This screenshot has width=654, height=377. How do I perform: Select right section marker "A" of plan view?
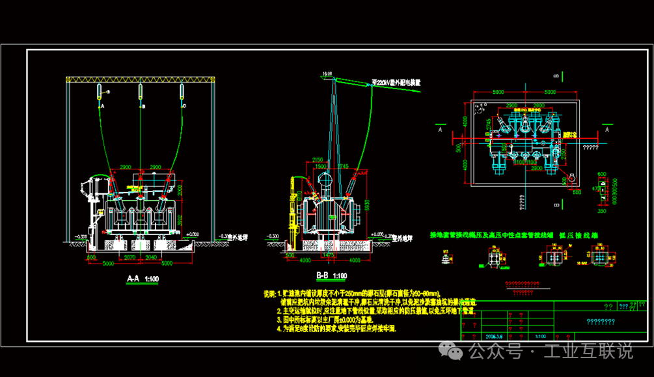click(x=607, y=130)
